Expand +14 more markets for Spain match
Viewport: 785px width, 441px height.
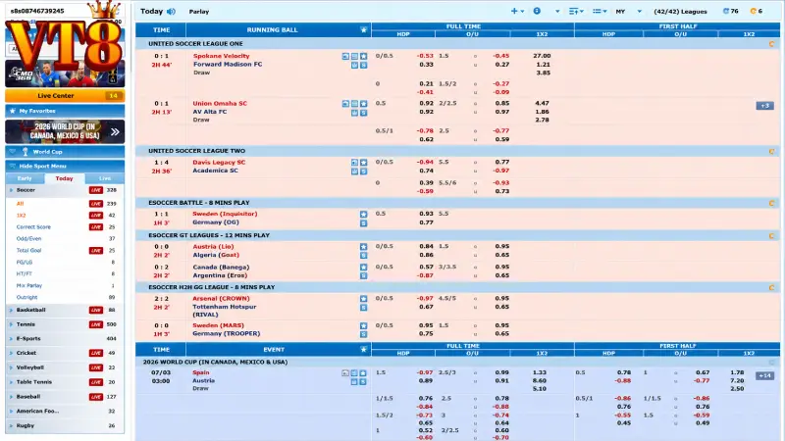point(764,375)
